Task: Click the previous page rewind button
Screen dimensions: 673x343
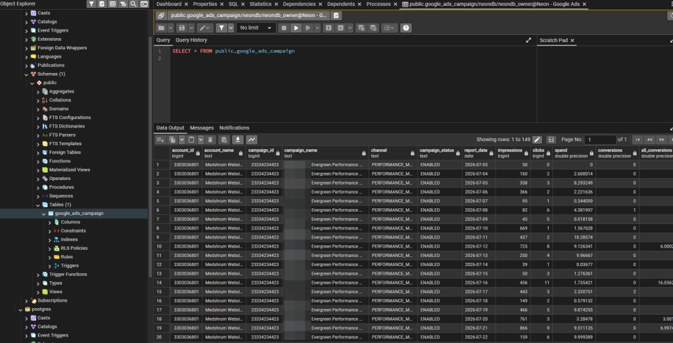Action: 649,139
